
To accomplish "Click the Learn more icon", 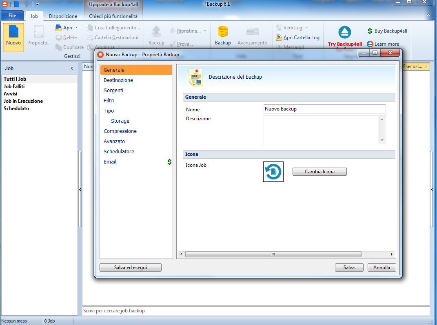I will pyautogui.click(x=370, y=44).
